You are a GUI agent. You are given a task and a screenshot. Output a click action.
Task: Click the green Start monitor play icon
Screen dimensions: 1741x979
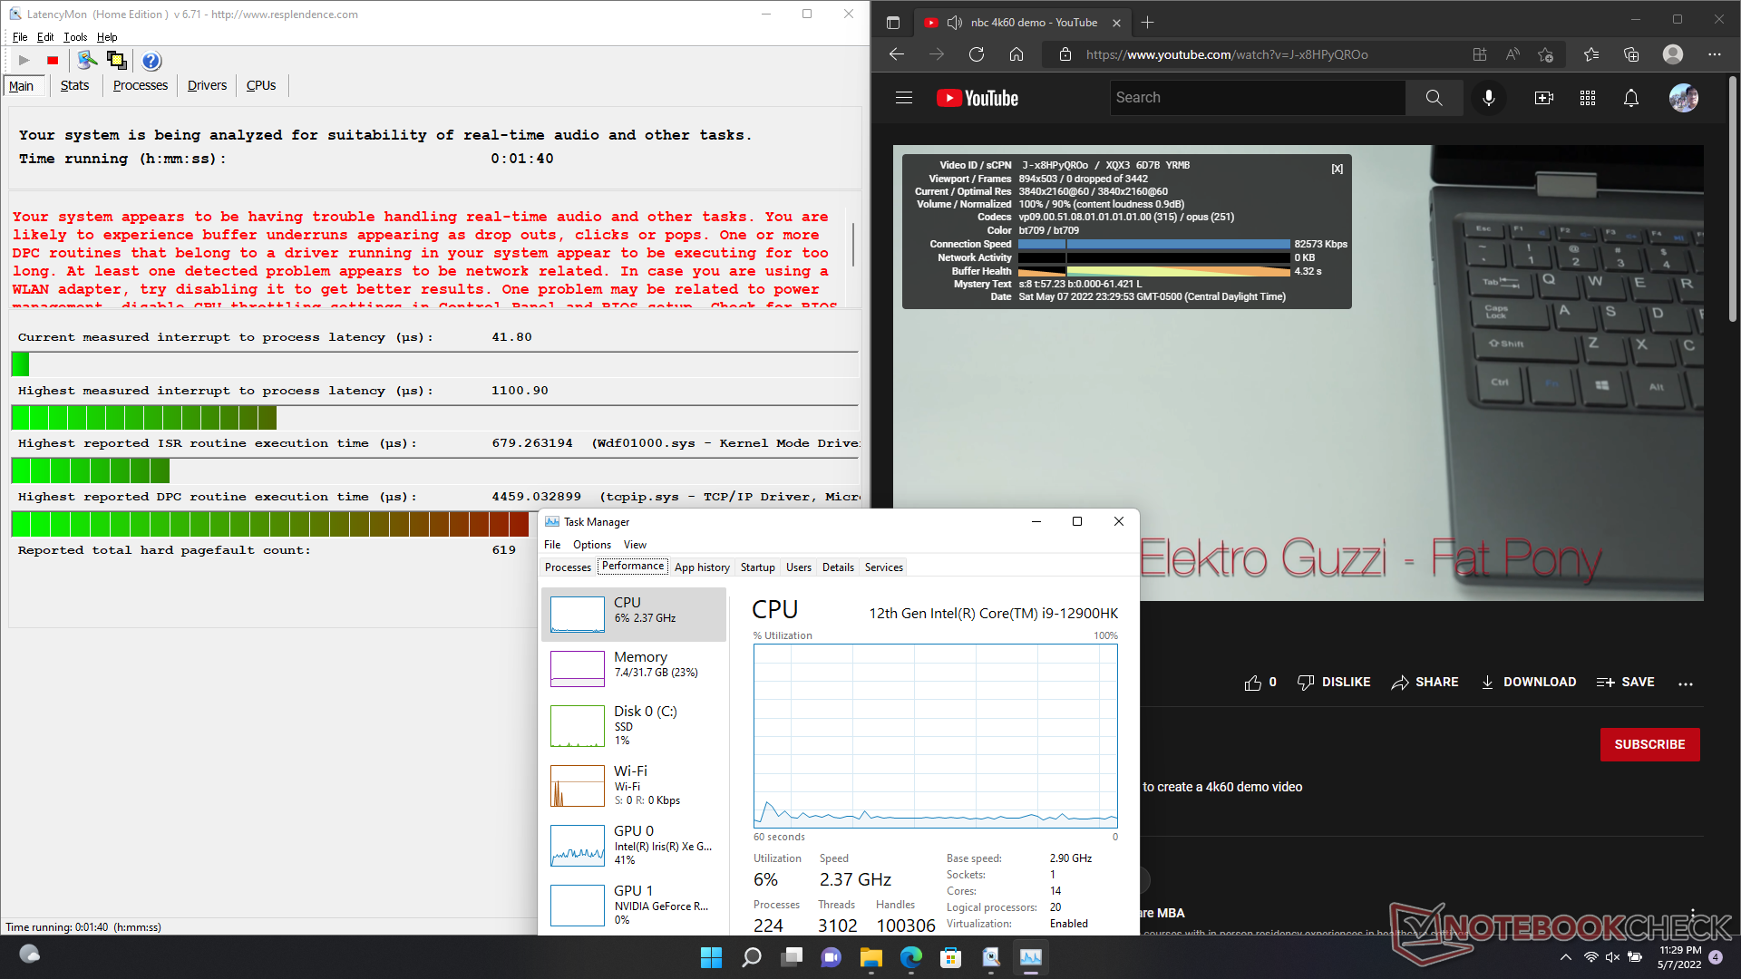coord(24,61)
